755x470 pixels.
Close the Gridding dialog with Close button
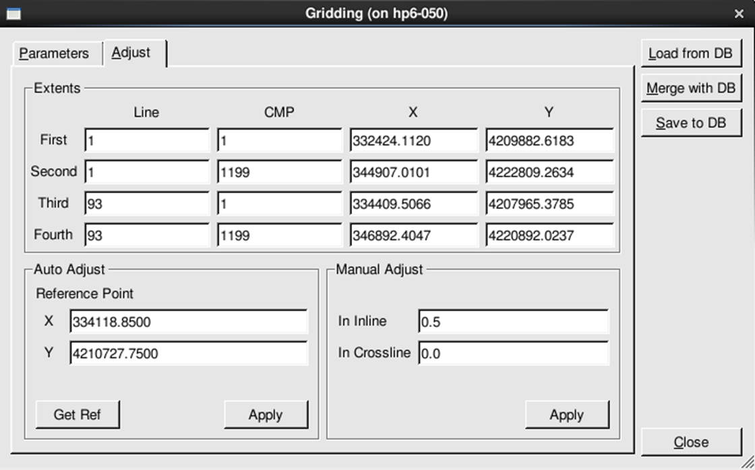point(691,442)
